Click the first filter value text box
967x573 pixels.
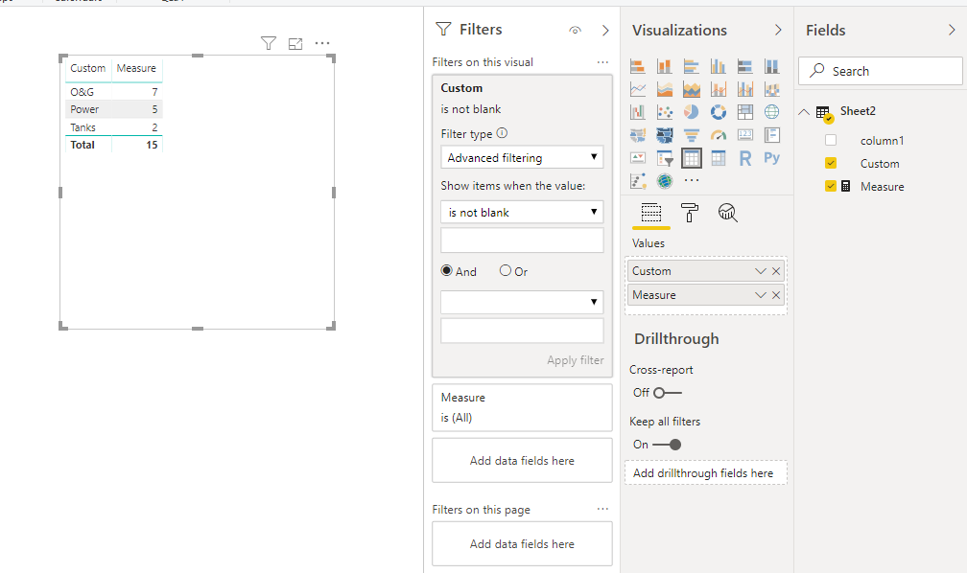(522, 241)
